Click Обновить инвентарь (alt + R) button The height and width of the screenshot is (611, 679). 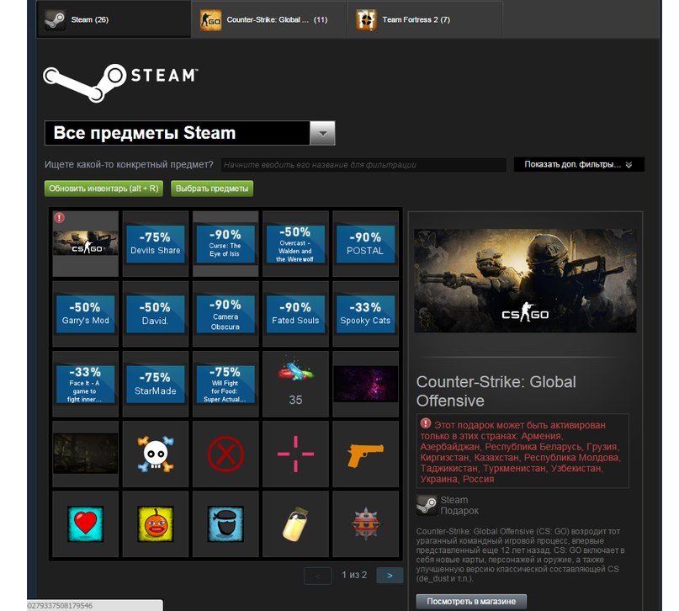pos(103,189)
